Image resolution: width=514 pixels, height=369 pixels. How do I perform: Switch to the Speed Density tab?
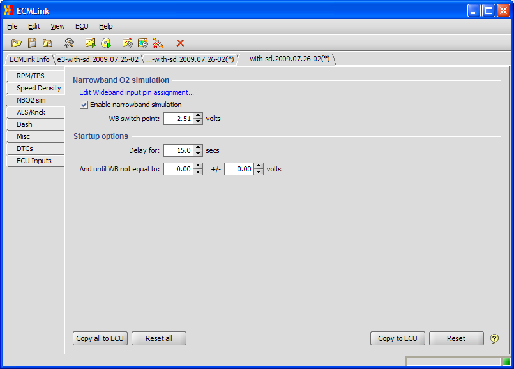point(38,88)
